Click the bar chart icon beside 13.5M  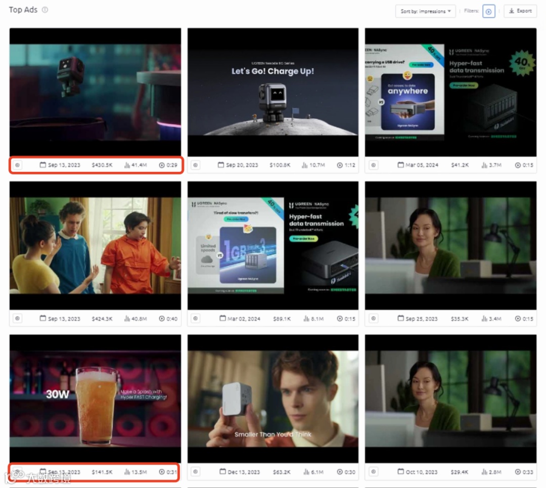(x=127, y=472)
